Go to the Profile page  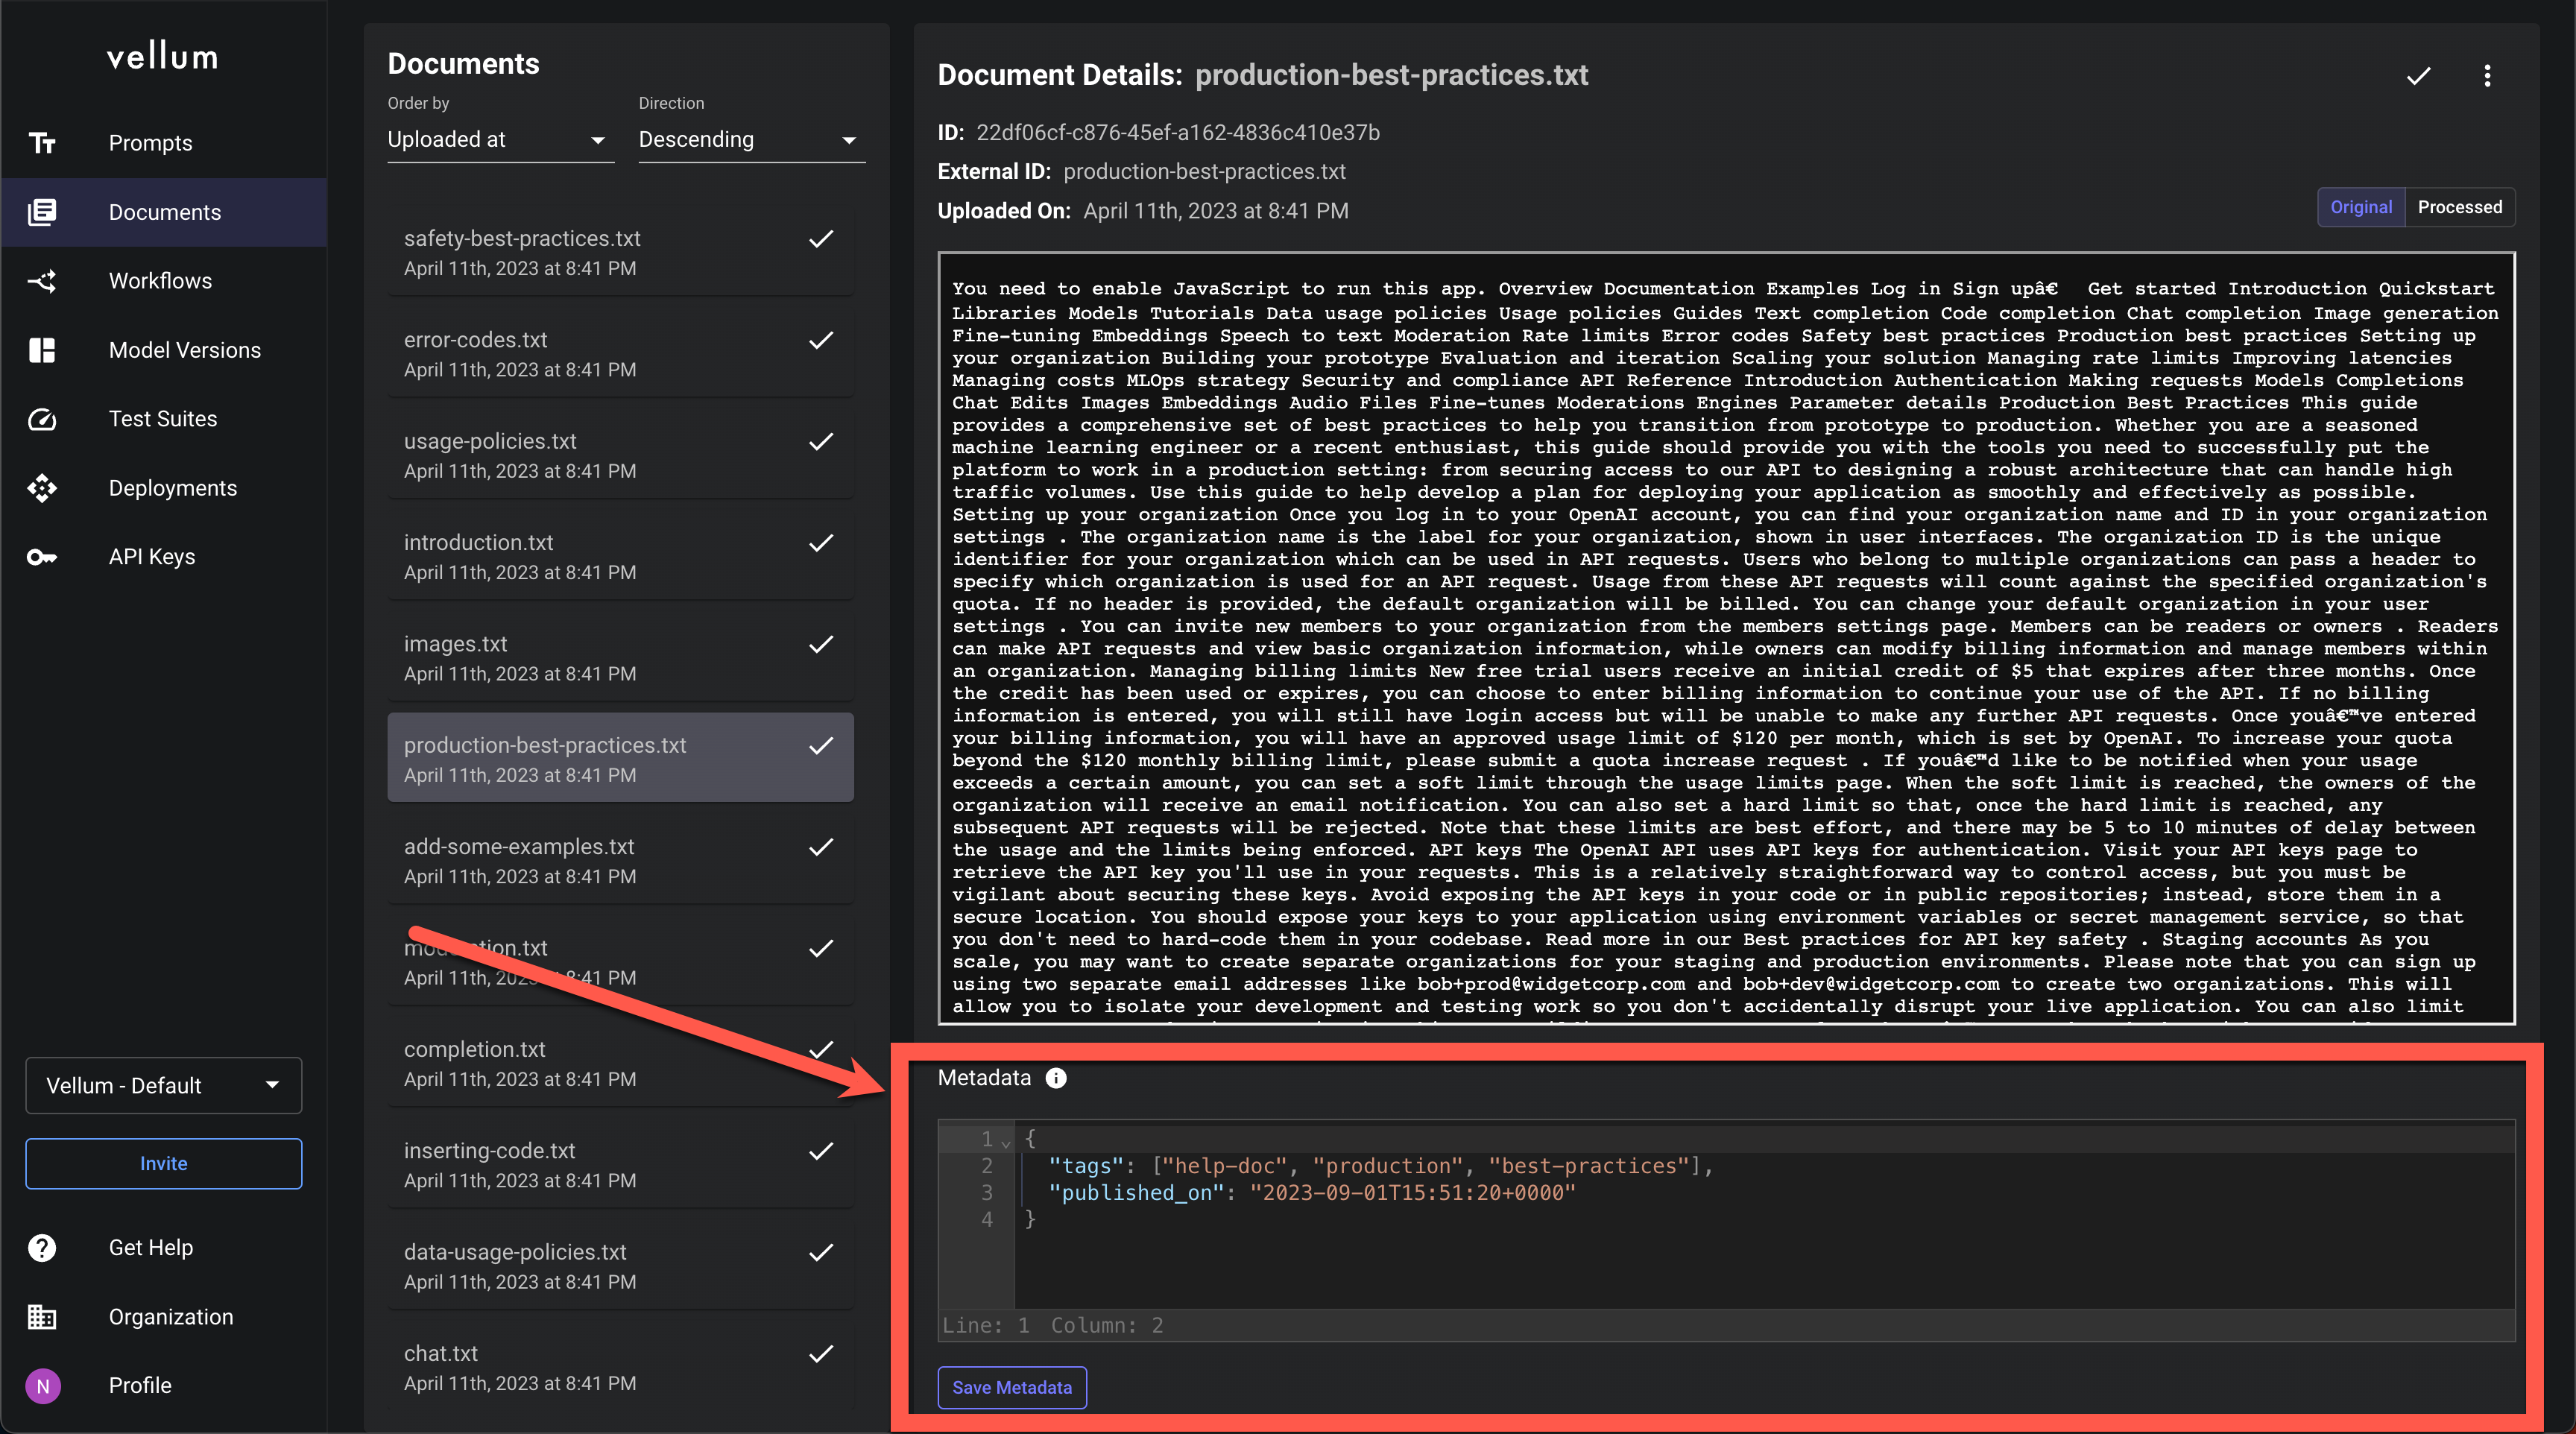[140, 1385]
